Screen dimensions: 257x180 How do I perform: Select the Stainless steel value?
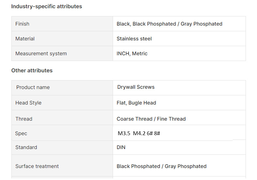[134, 39]
